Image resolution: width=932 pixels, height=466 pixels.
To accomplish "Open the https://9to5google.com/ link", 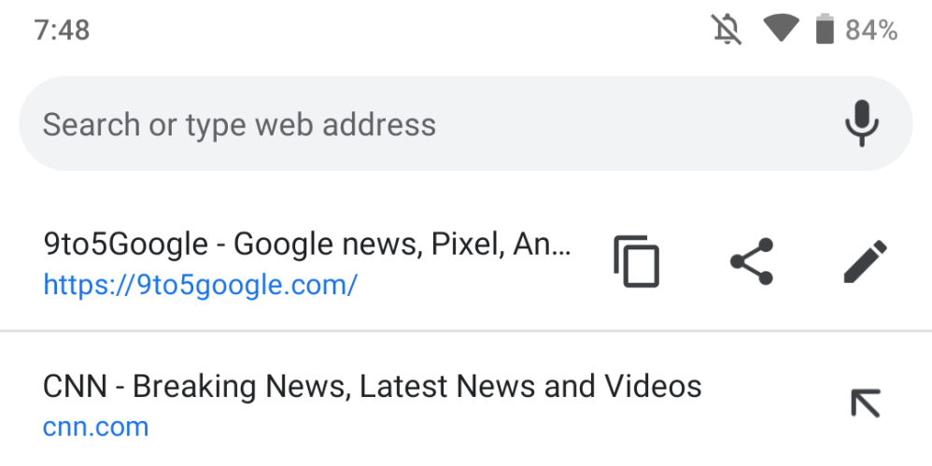I will tap(200, 284).
